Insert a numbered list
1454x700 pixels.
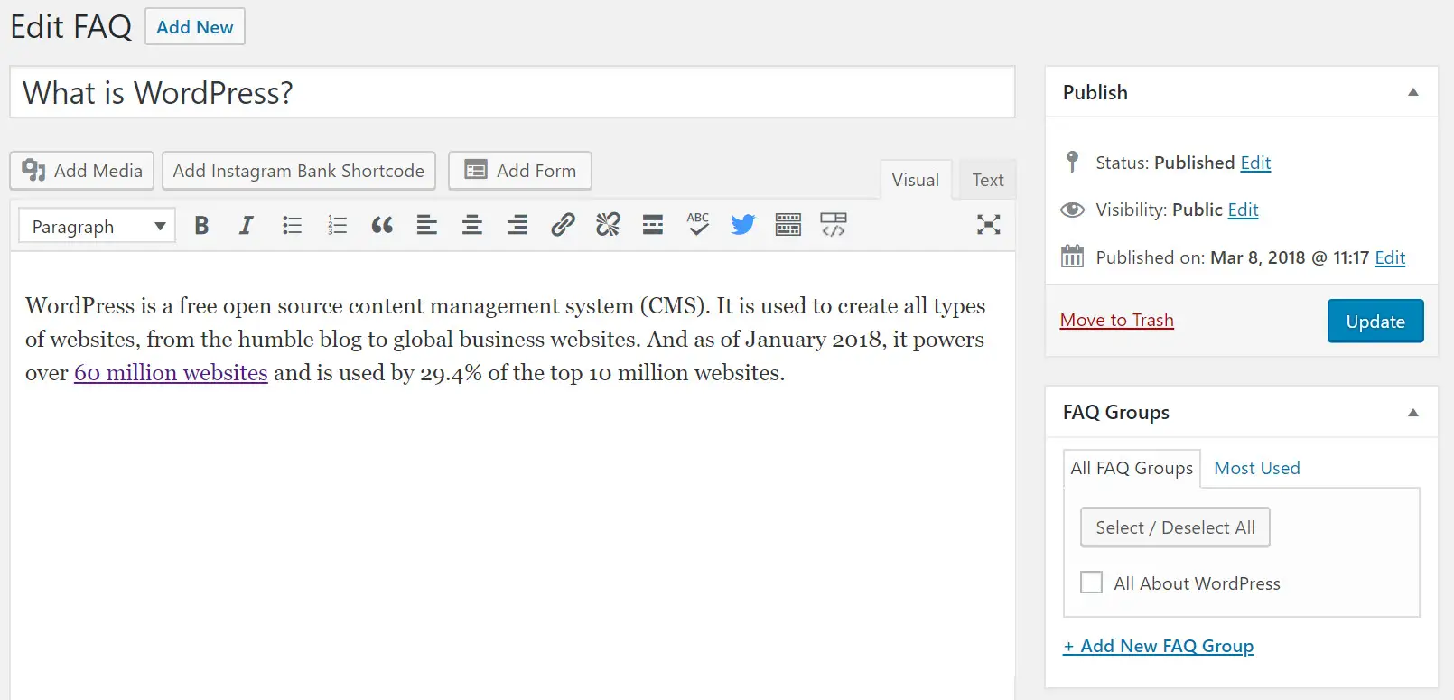(337, 226)
